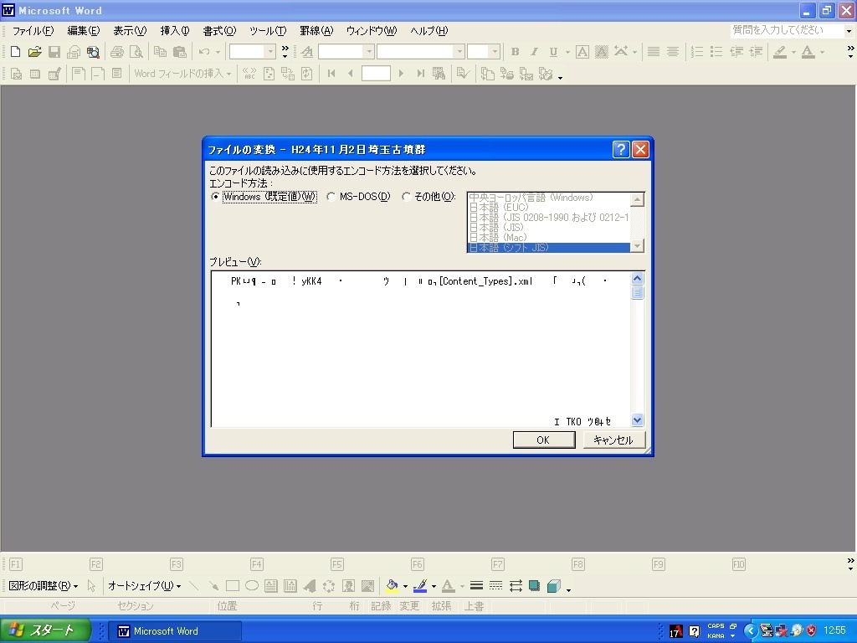The image size is (857, 643).
Task: Click the キャンセル button
Action: point(613,440)
